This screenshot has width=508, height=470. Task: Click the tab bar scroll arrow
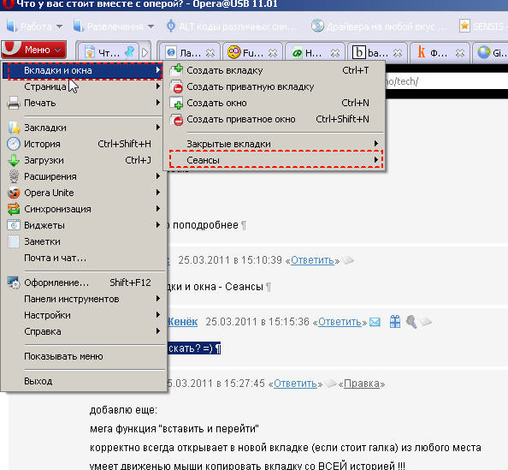(x=145, y=52)
